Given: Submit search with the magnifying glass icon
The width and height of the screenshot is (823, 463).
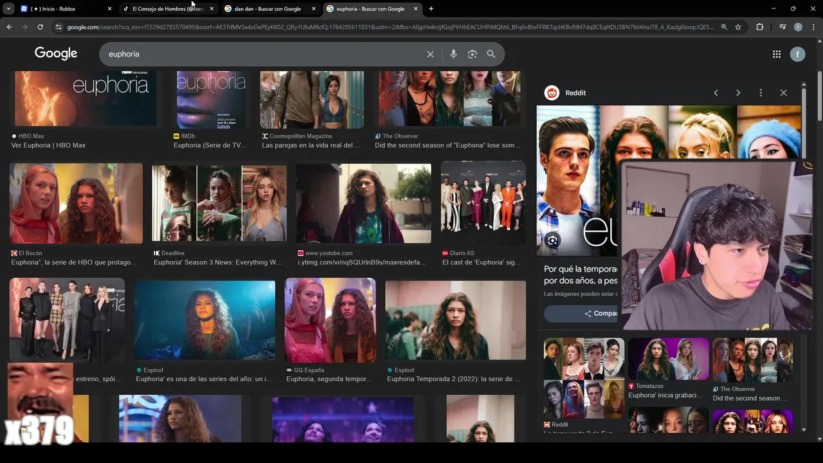Looking at the screenshot, I should (x=491, y=54).
